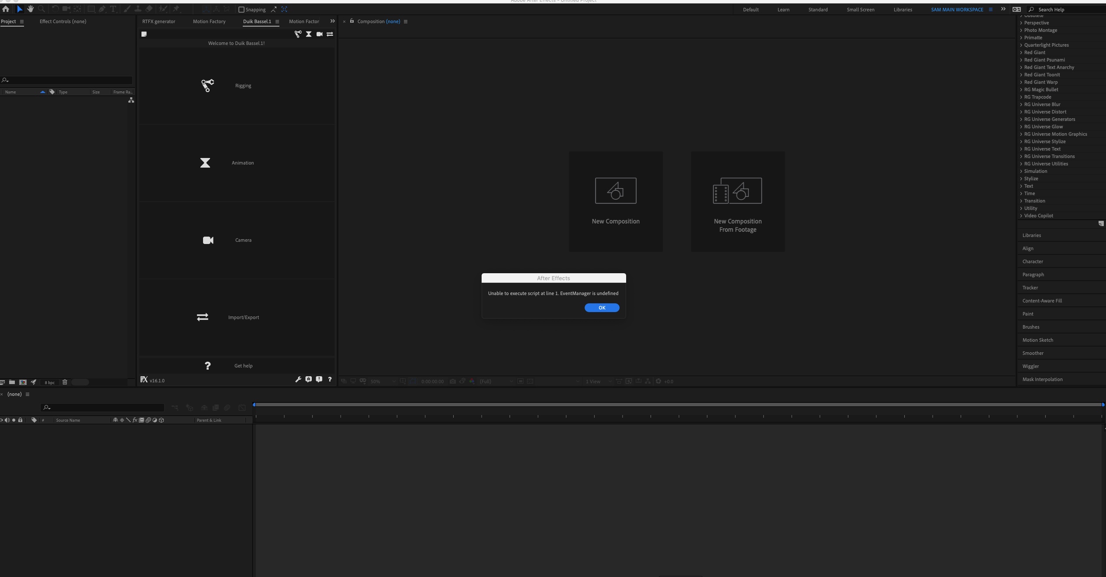
Task: Switch to the Motion Factory tab
Action: [209, 21]
